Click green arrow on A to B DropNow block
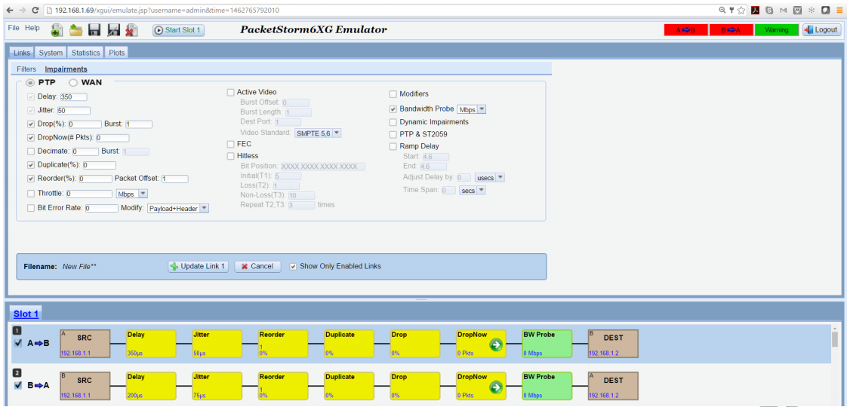The height and width of the screenshot is (407, 847). click(497, 345)
